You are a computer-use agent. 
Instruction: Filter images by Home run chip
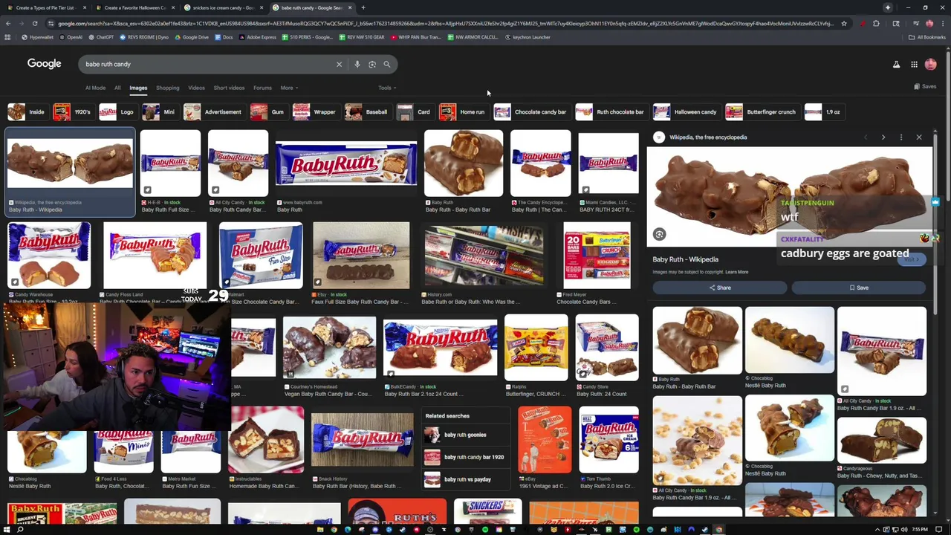[463, 112]
